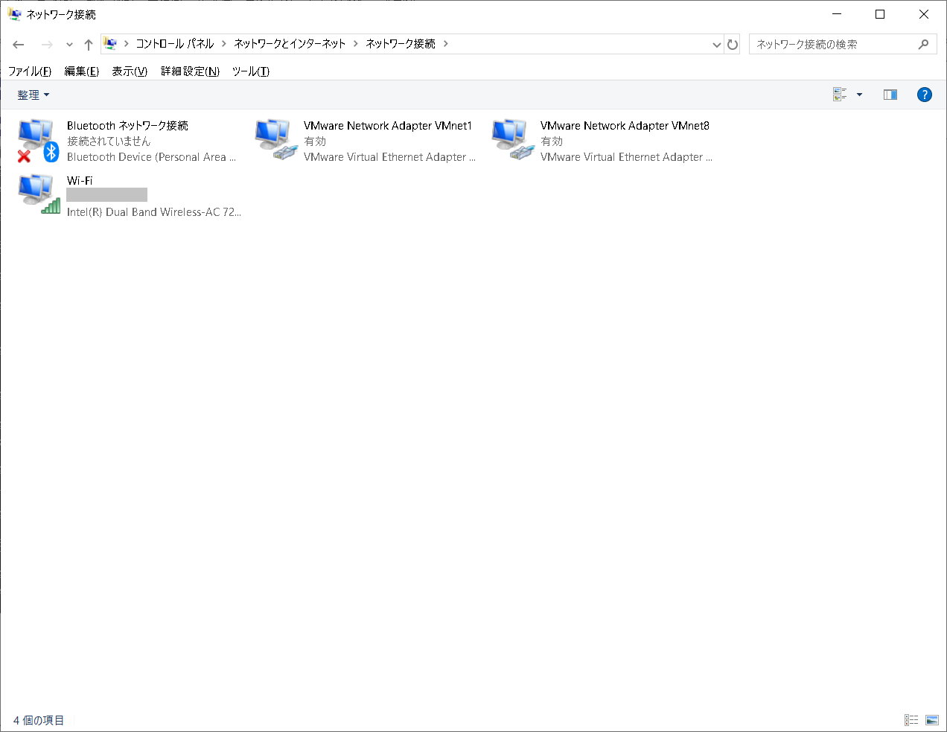Click the Bluetooth Device (Personal Area ... text
Viewport: 947px width, 732px height.
click(x=151, y=157)
